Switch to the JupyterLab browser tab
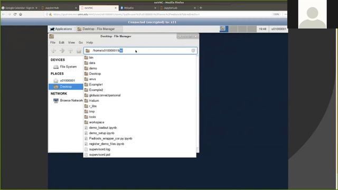Image resolution: width=338 pixels, height=190 pixels. pyautogui.click(x=178, y=8)
